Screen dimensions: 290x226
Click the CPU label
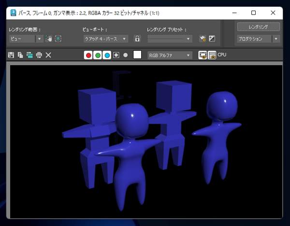(222, 55)
